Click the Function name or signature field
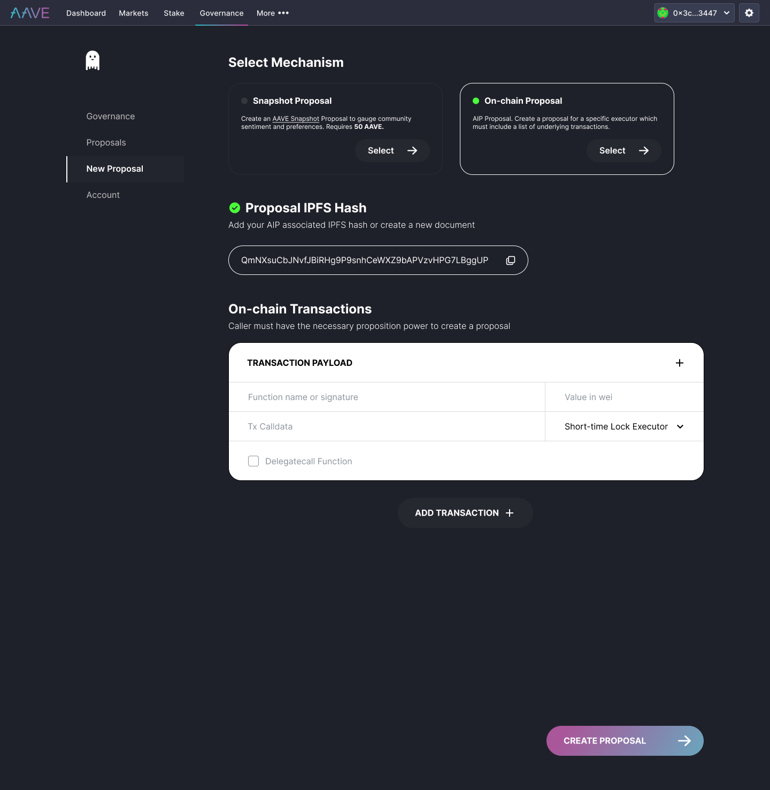Screen dimensions: 770x790 [x=387, y=397]
